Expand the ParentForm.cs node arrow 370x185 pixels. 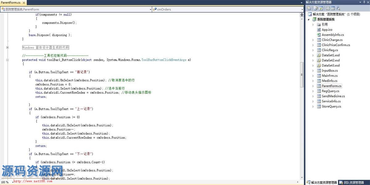pyautogui.click(x=313, y=86)
